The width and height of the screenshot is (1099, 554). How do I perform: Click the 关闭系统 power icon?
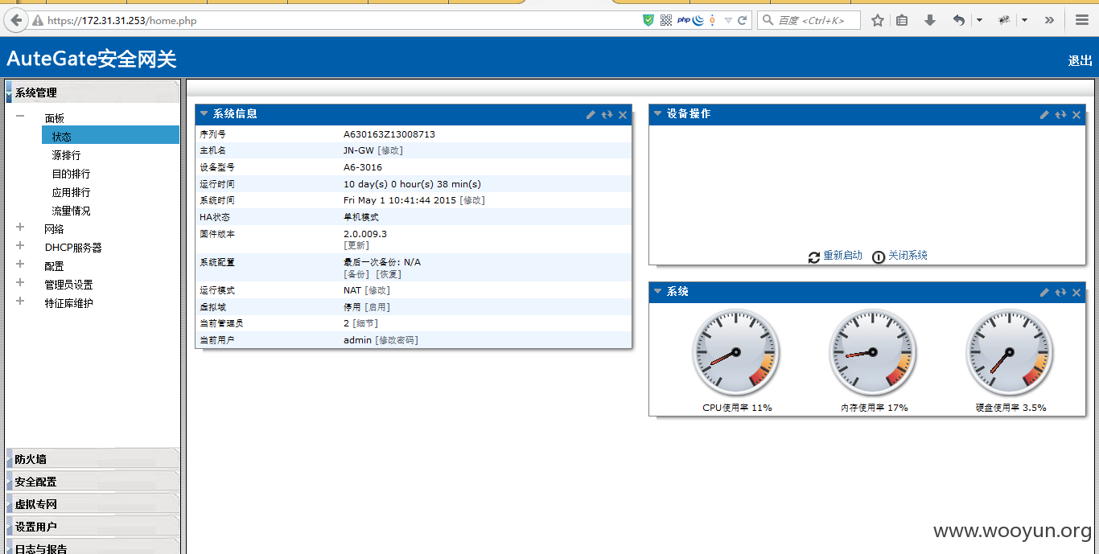(879, 256)
